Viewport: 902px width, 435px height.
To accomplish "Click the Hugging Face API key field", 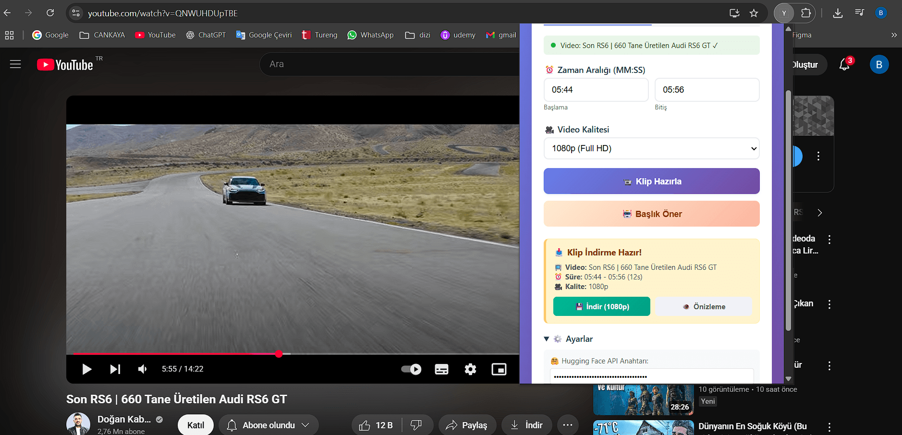I will (x=651, y=376).
